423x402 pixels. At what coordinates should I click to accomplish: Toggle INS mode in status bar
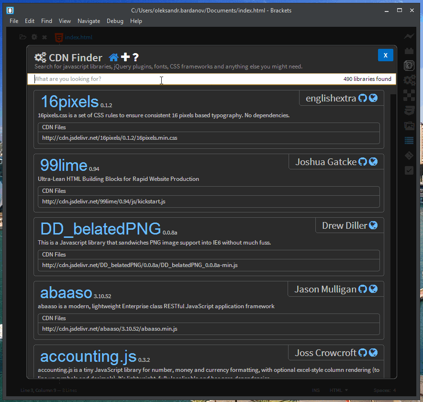(x=316, y=391)
